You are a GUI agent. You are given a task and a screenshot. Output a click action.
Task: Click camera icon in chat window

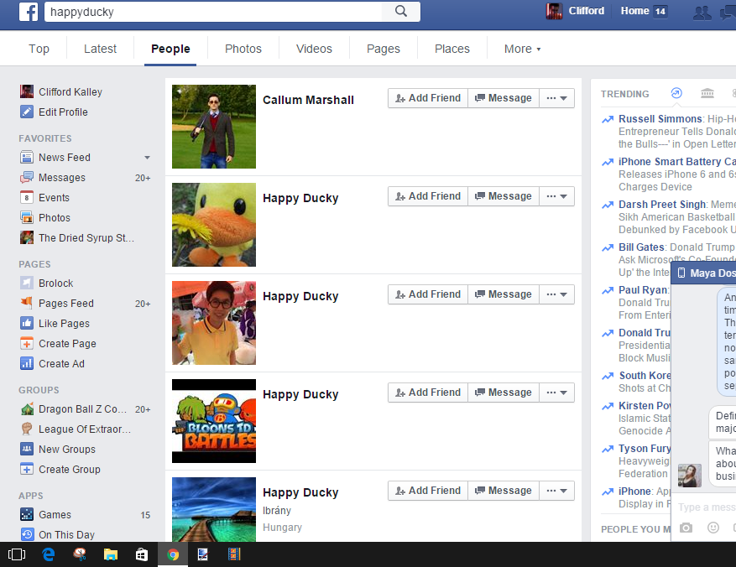pos(686,528)
